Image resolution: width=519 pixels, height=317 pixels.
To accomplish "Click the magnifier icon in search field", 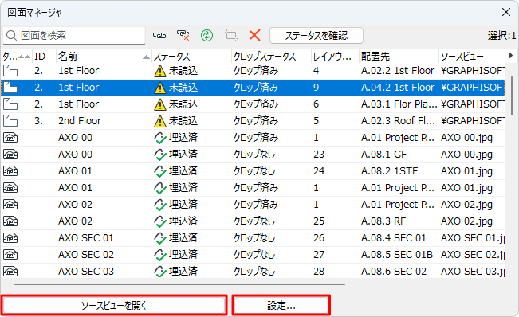I will click(x=11, y=35).
